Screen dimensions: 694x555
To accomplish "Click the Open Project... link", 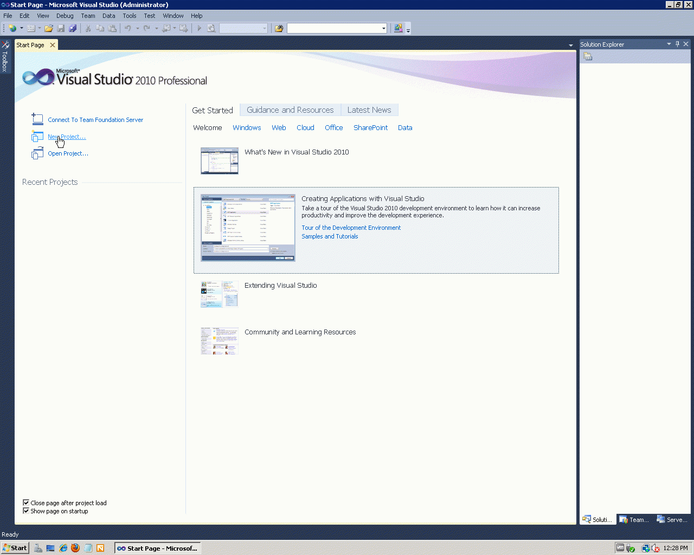I will (68, 153).
